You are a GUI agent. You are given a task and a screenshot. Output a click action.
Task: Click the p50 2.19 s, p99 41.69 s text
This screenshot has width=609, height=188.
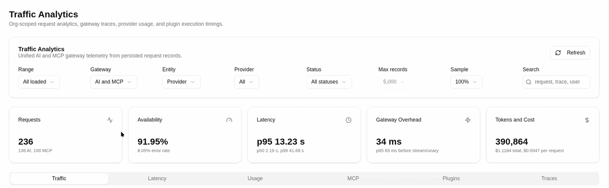click(280, 150)
